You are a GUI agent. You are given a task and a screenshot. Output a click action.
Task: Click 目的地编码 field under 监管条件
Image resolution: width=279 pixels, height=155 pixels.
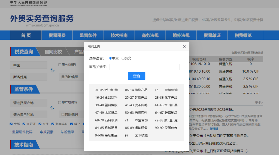[x=72, y=114]
